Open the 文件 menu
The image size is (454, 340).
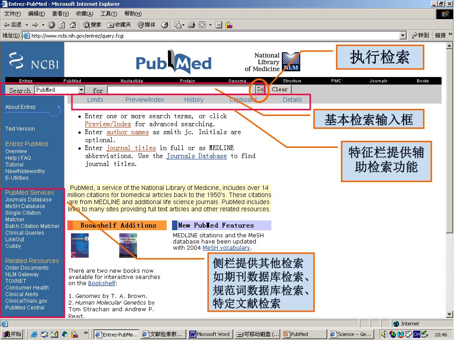coord(12,14)
